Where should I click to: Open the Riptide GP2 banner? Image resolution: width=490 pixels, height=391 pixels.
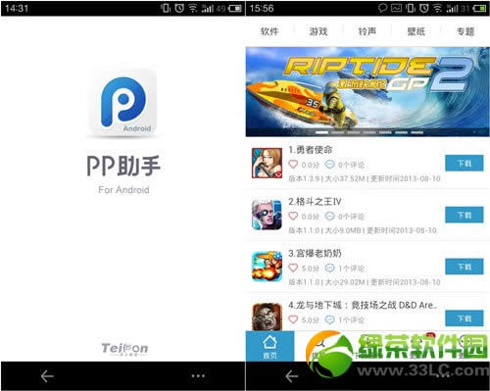pyautogui.click(x=367, y=92)
